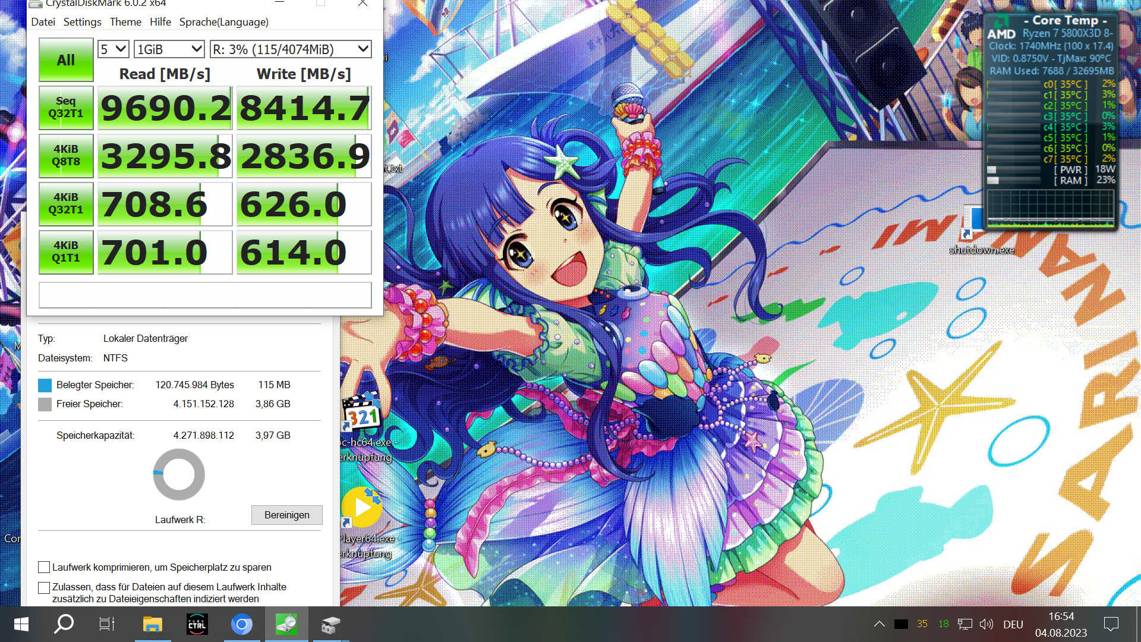Image resolution: width=1141 pixels, height=642 pixels.
Task: Click the Bereinigen button
Action: [286, 515]
